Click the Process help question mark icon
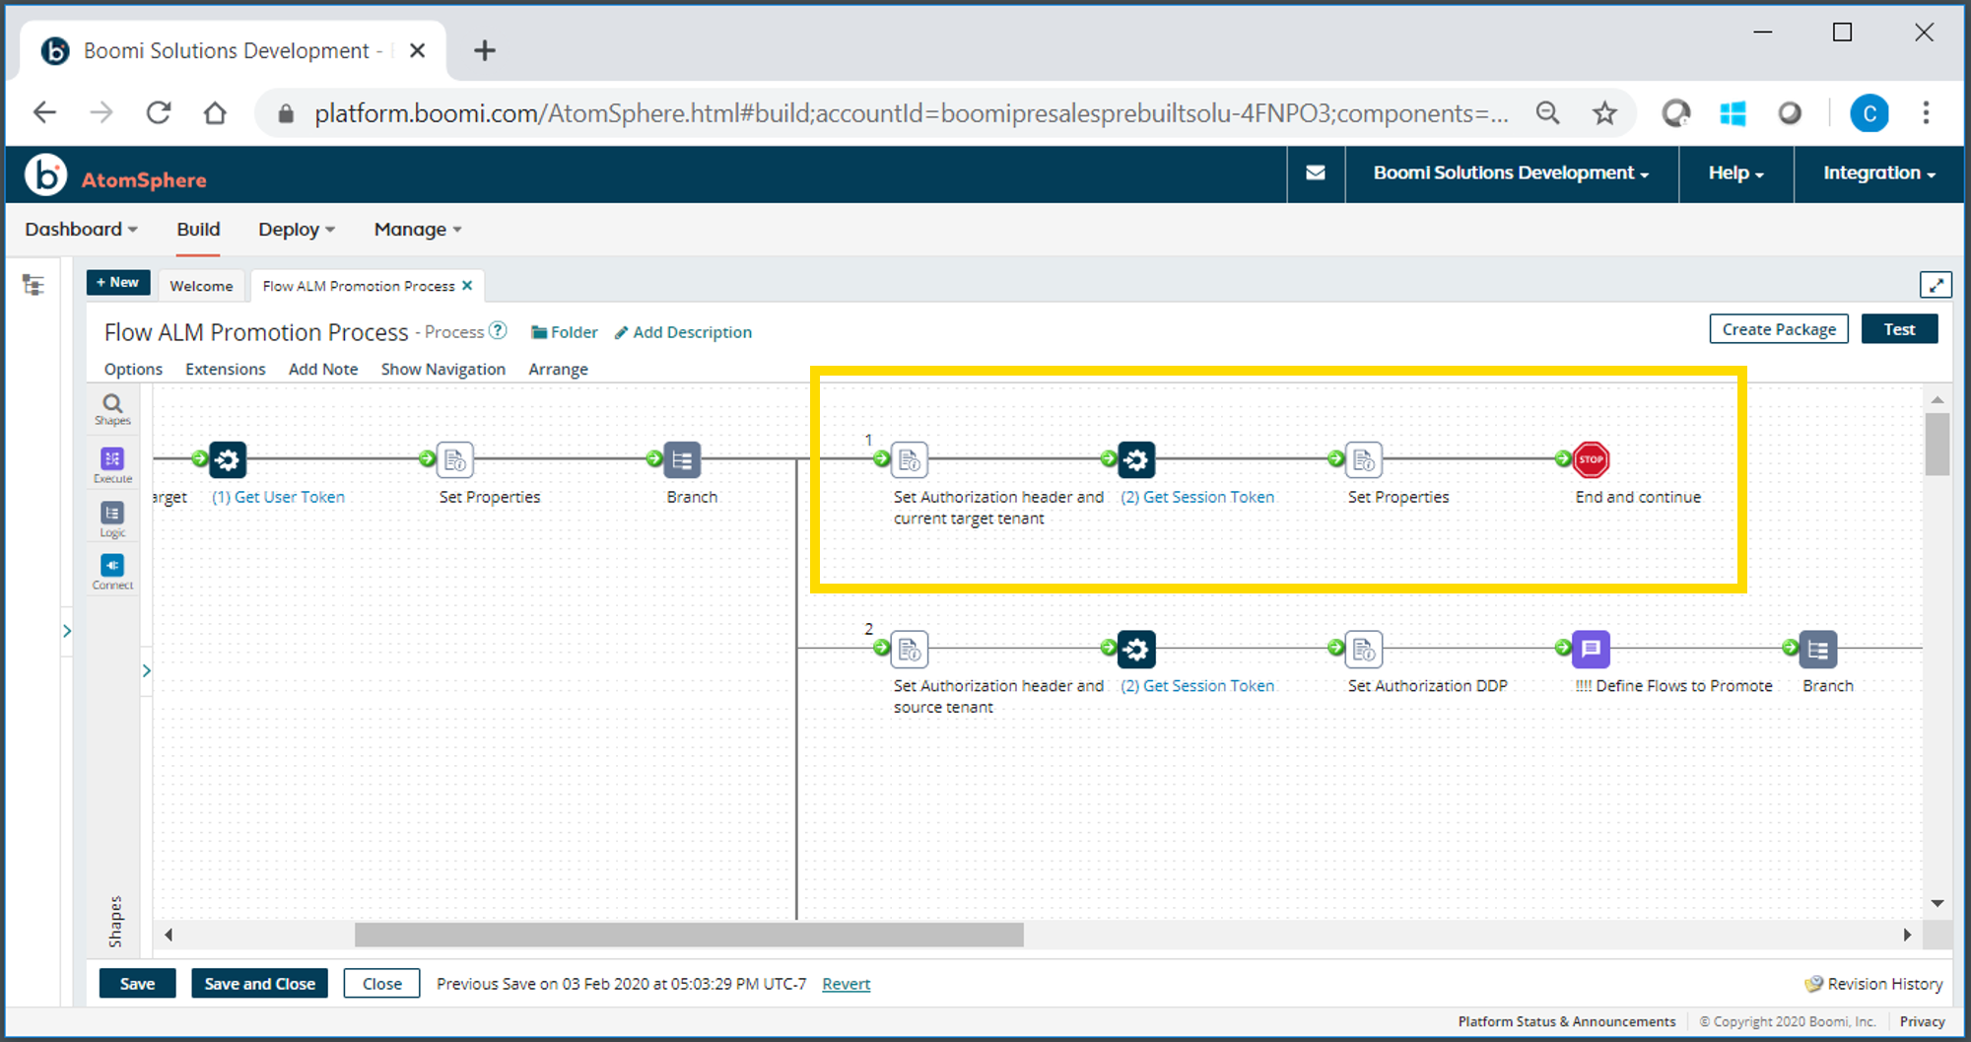 [x=499, y=331]
